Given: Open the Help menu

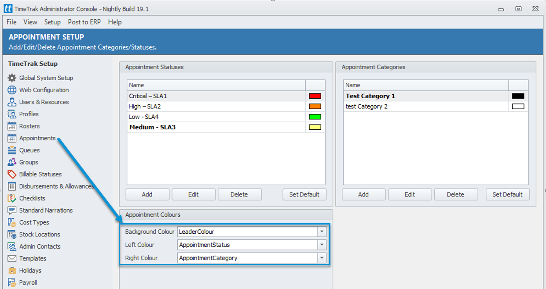Looking at the screenshot, I should pos(115,22).
